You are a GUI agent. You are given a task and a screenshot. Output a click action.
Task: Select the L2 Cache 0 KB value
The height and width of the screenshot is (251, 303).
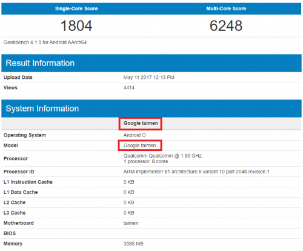[x=129, y=202]
